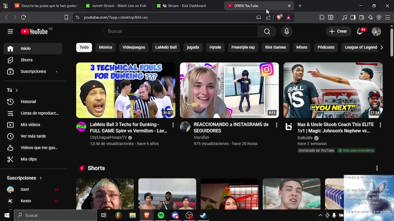Open Ver más tarde
Viewport: 394px width, 221px height.
pos(33,136)
